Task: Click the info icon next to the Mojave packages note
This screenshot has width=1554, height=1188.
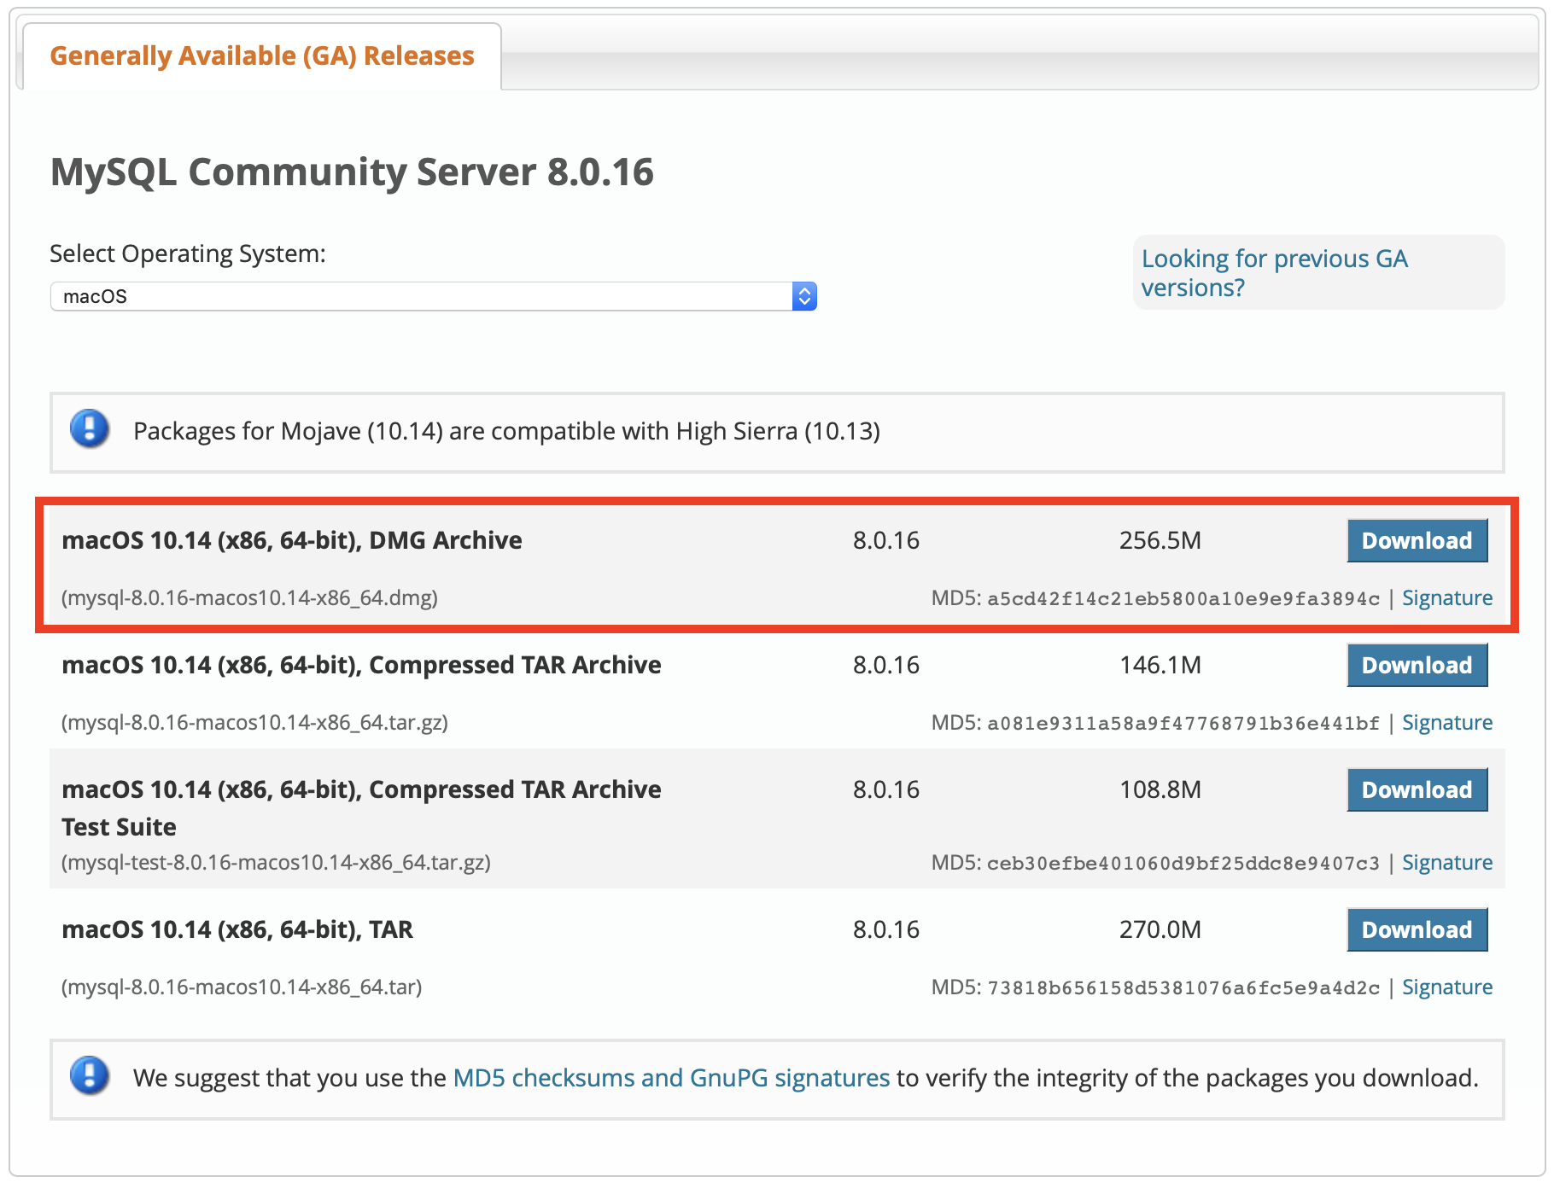Action: 90,428
